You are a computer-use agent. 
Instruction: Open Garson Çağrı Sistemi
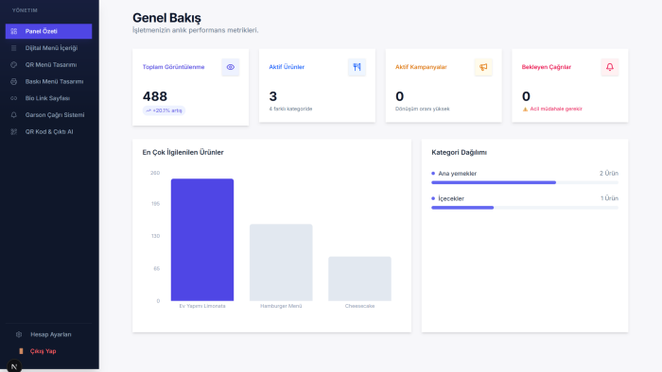pos(48,115)
